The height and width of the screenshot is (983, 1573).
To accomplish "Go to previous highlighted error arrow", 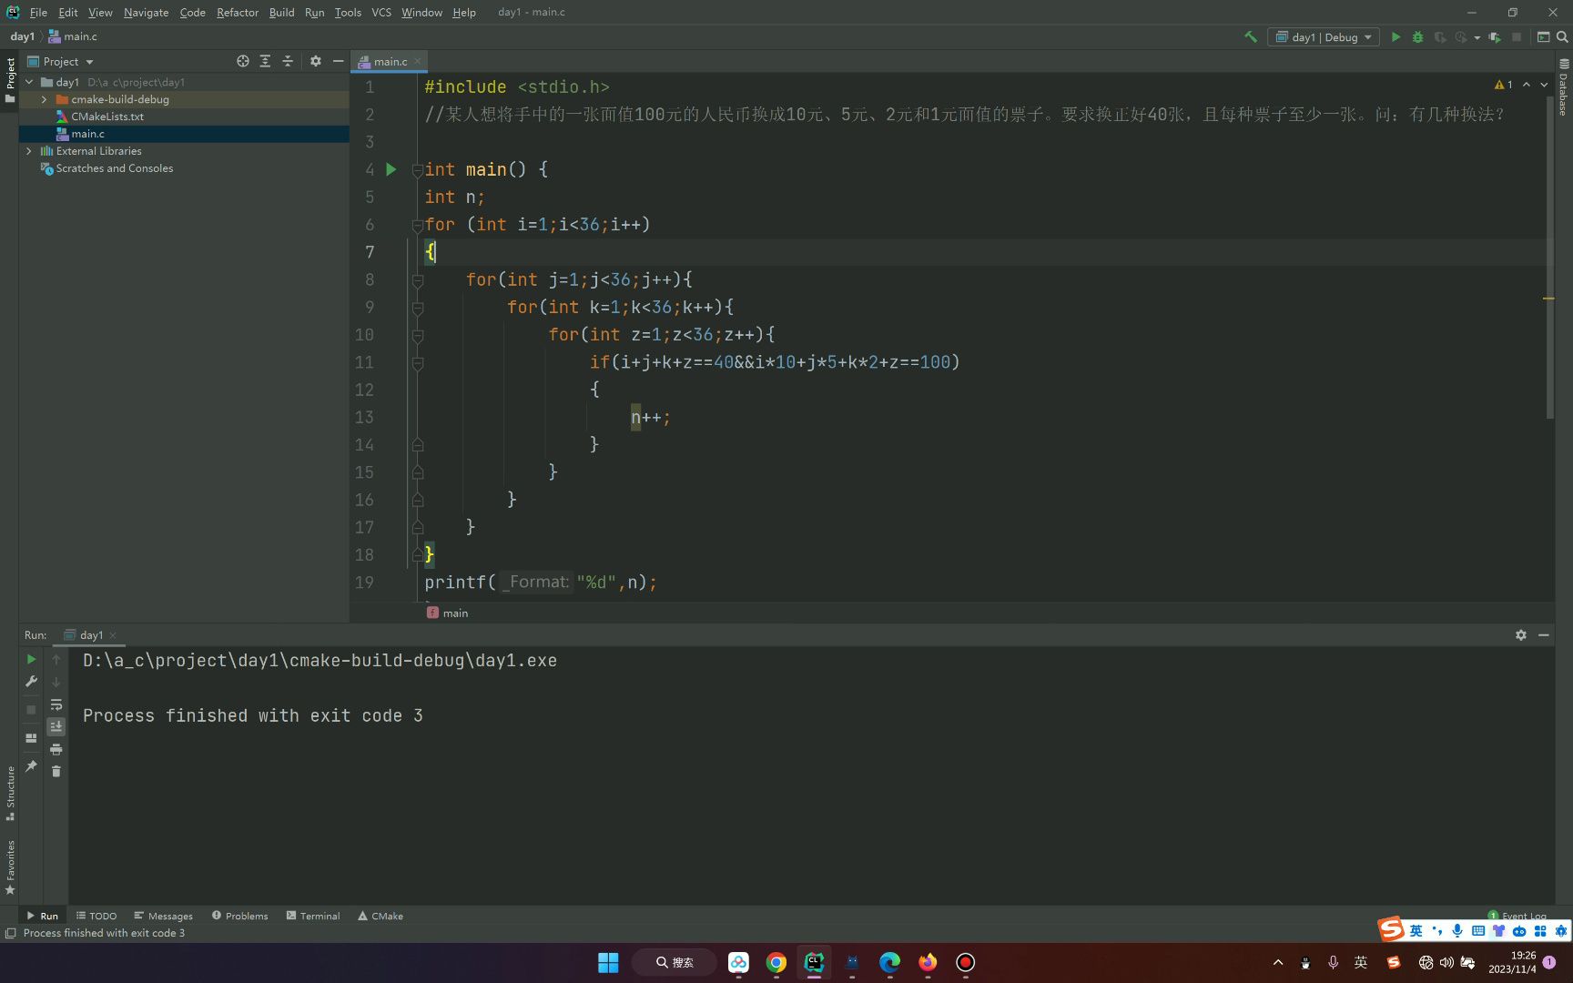I will point(1527,85).
